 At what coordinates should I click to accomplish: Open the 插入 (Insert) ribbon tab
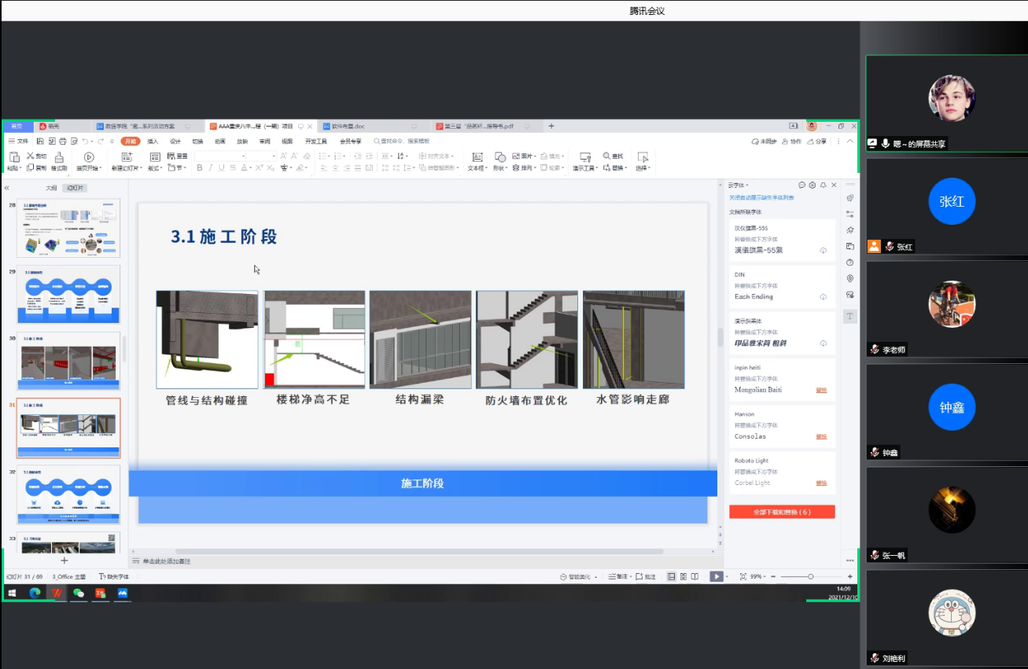click(153, 142)
